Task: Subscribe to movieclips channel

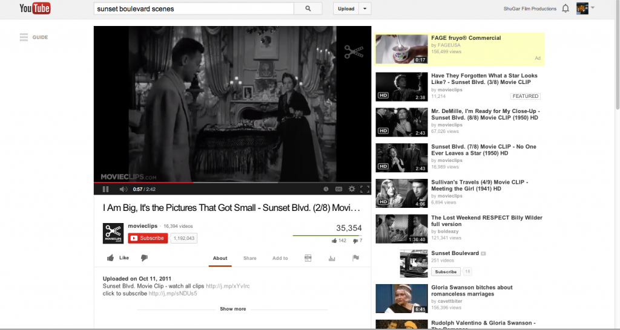Action: 148,238
